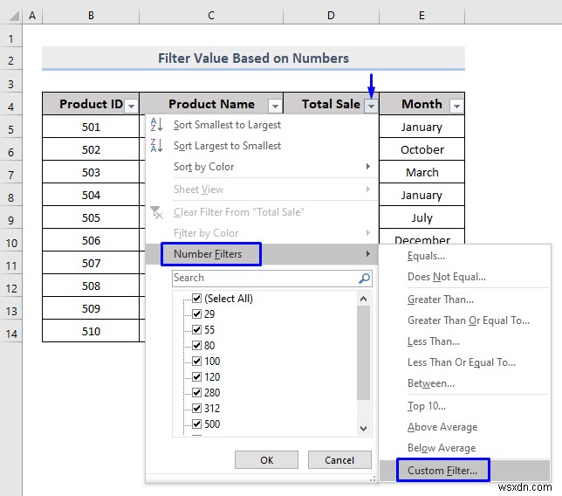The image size is (562, 496).
Task: Select the Number Filters menu item
Action: pos(262,254)
